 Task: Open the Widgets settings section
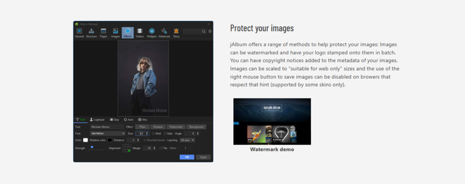152,33
